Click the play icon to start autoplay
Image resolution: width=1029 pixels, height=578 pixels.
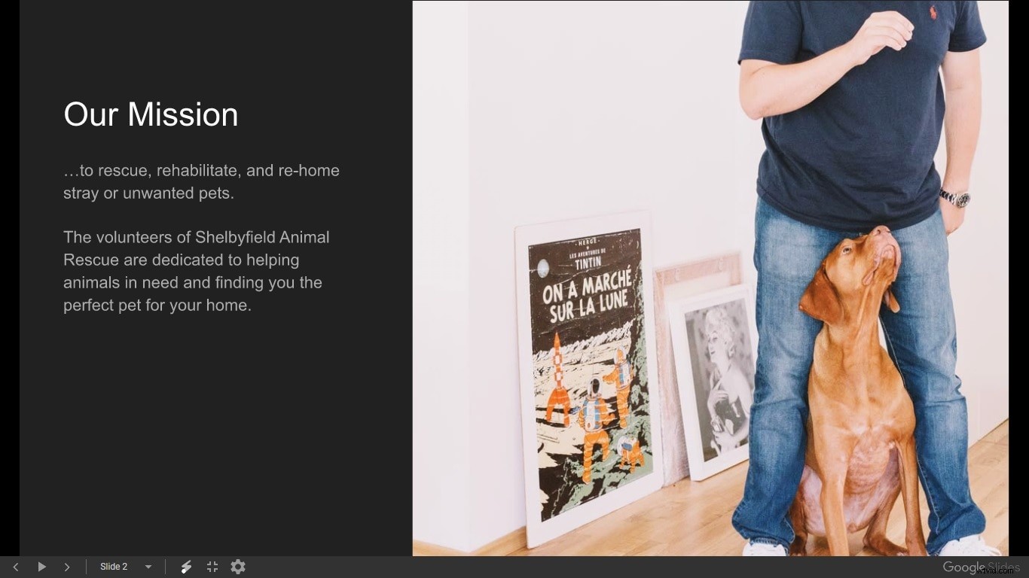tap(41, 567)
